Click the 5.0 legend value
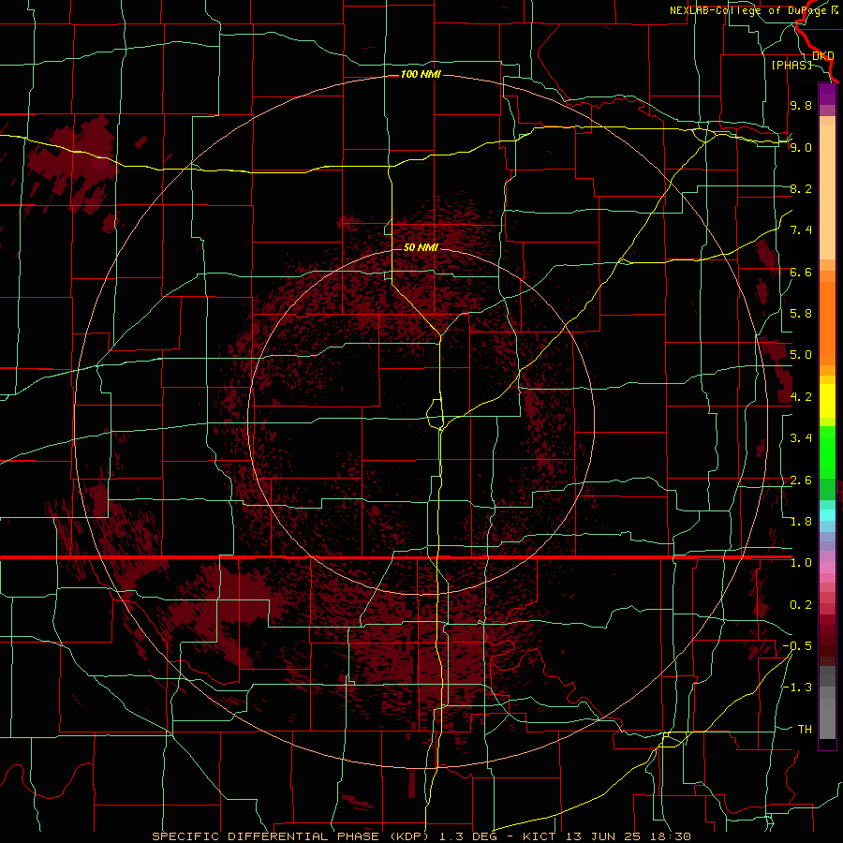843x843 pixels. [x=801, y=355]
